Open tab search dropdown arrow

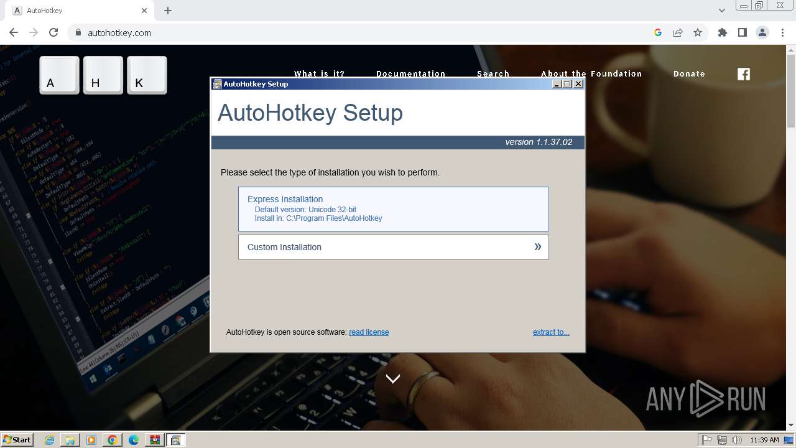(722, 11)
